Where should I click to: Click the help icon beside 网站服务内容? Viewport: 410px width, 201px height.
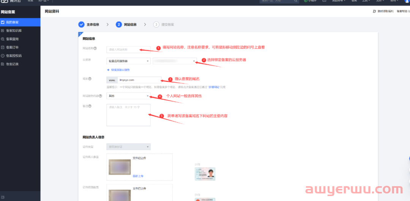point(100,96)
